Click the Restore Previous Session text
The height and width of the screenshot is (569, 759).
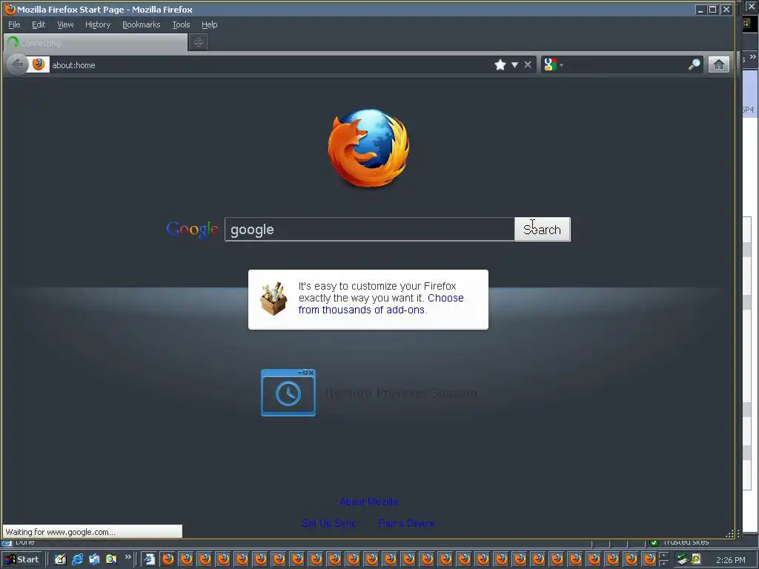tap(401, 393)
